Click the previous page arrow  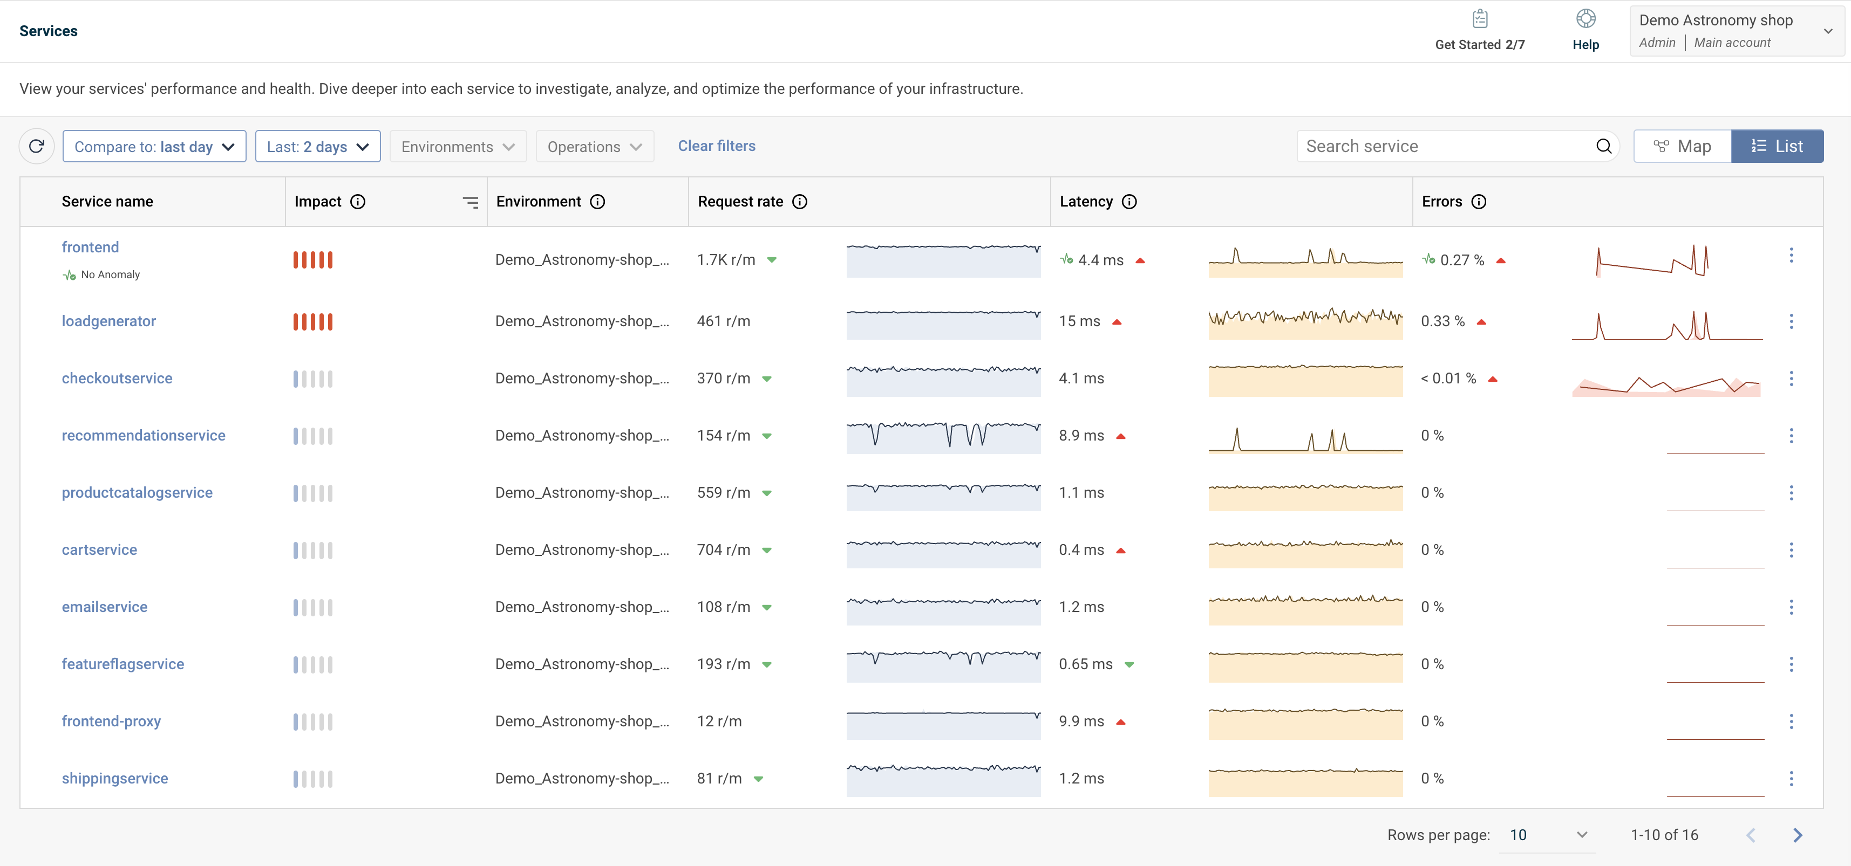pyautogui.click(x=1751, y=835)
